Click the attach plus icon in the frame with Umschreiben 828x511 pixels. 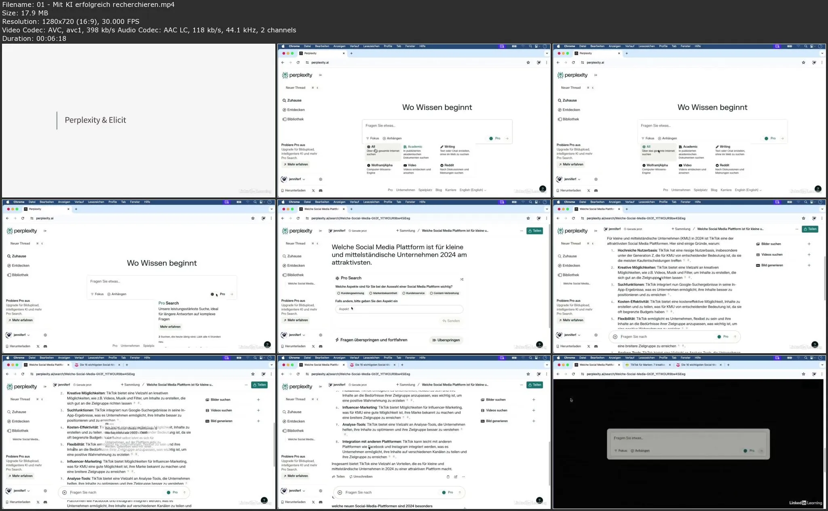pos(340,492)
